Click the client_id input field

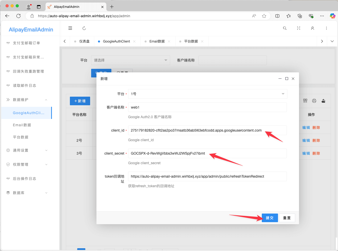pos(207,130)
